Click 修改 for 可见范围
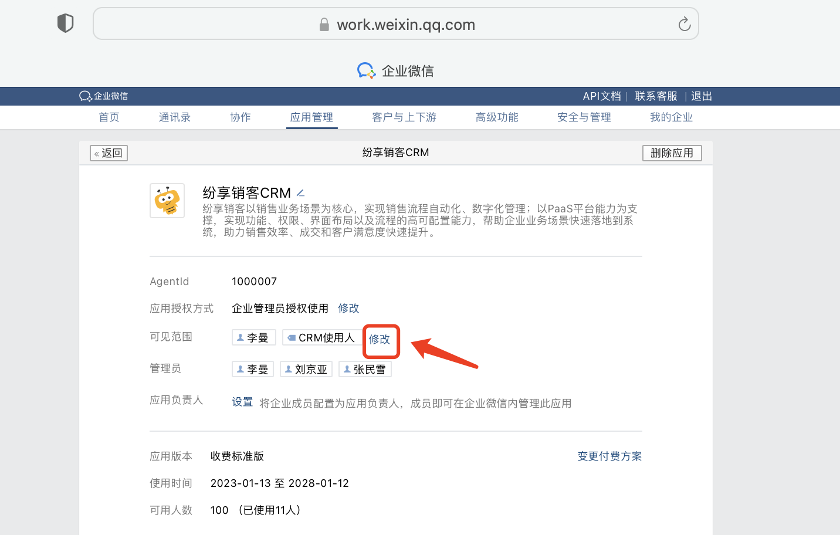Image resolution: width=840 pixels, height=535 pixels. (x=380, y=339)
